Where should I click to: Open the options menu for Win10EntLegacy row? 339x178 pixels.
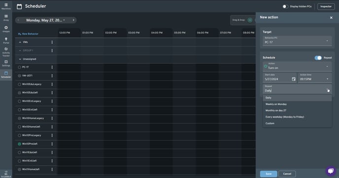click(x=52, y=101)
